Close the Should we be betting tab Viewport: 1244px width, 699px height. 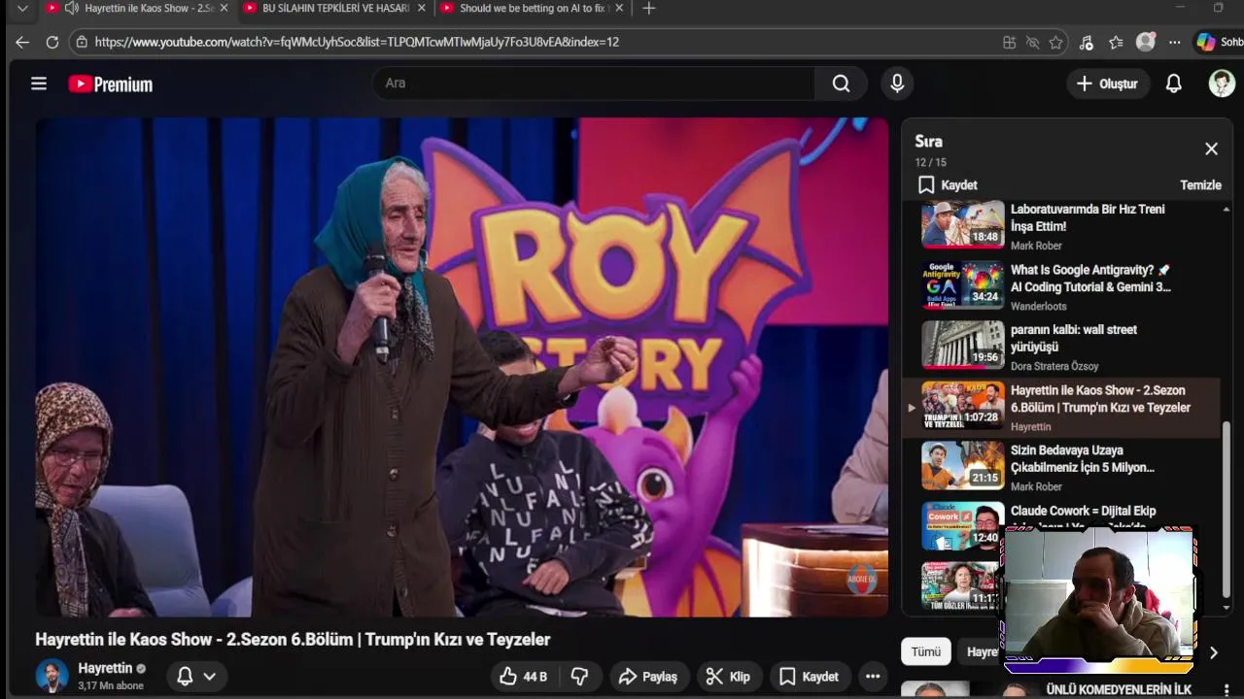pyautogui.click(x=619, y=8)
